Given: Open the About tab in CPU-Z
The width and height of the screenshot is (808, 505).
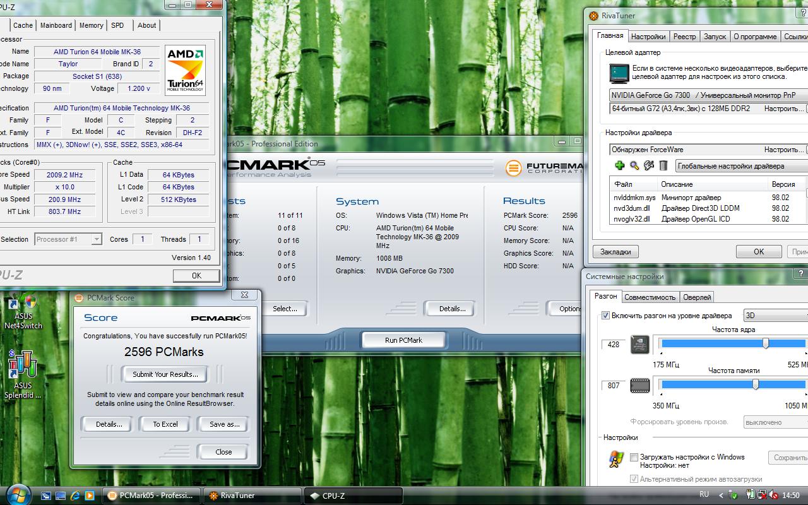Looking at the screenshot, I should click(x=147, y=25).
